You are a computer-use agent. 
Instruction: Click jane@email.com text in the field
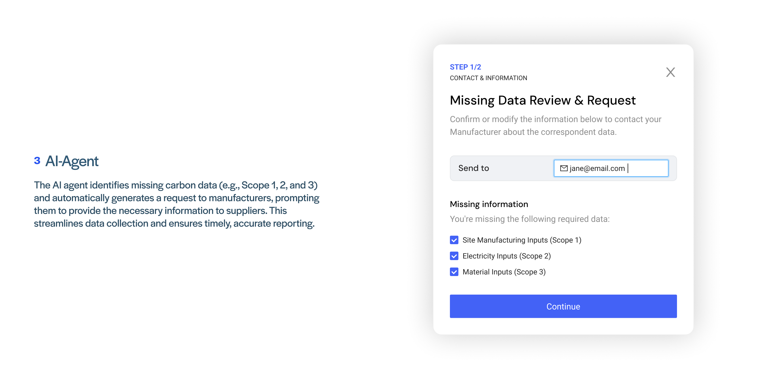[x=597, y=168]
